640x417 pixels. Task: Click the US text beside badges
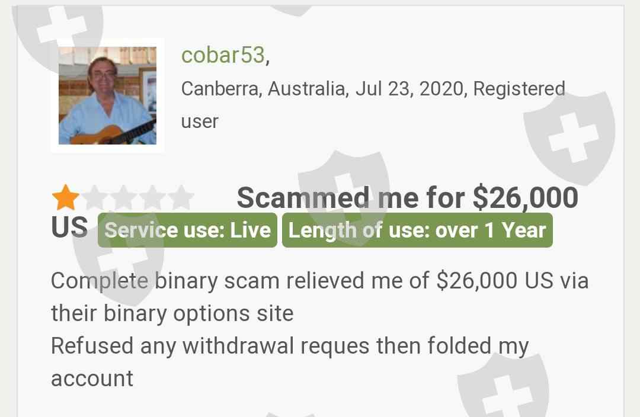point(69,227)
